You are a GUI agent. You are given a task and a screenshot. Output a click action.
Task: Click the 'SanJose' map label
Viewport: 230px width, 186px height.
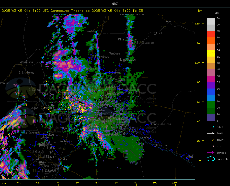[x=114, y=53]
